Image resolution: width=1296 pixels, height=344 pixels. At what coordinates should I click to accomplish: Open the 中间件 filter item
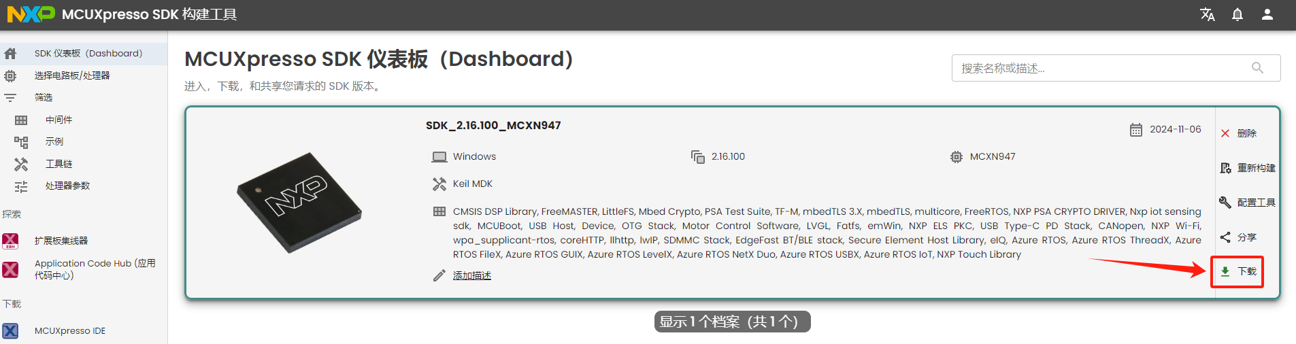[x=59, y=120]
